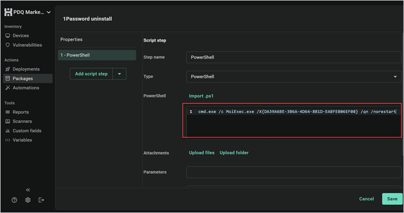The width and height of the screenshot is (404, 213).
Task: Click Add script step button
Action: 91,74
